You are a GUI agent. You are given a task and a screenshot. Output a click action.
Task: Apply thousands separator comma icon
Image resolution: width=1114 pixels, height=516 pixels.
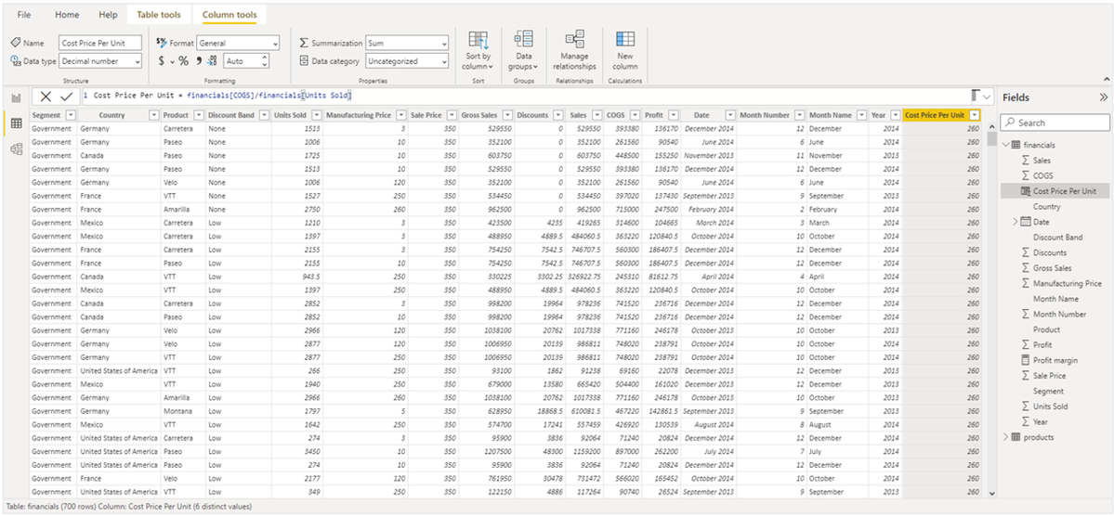click(198, 61)
